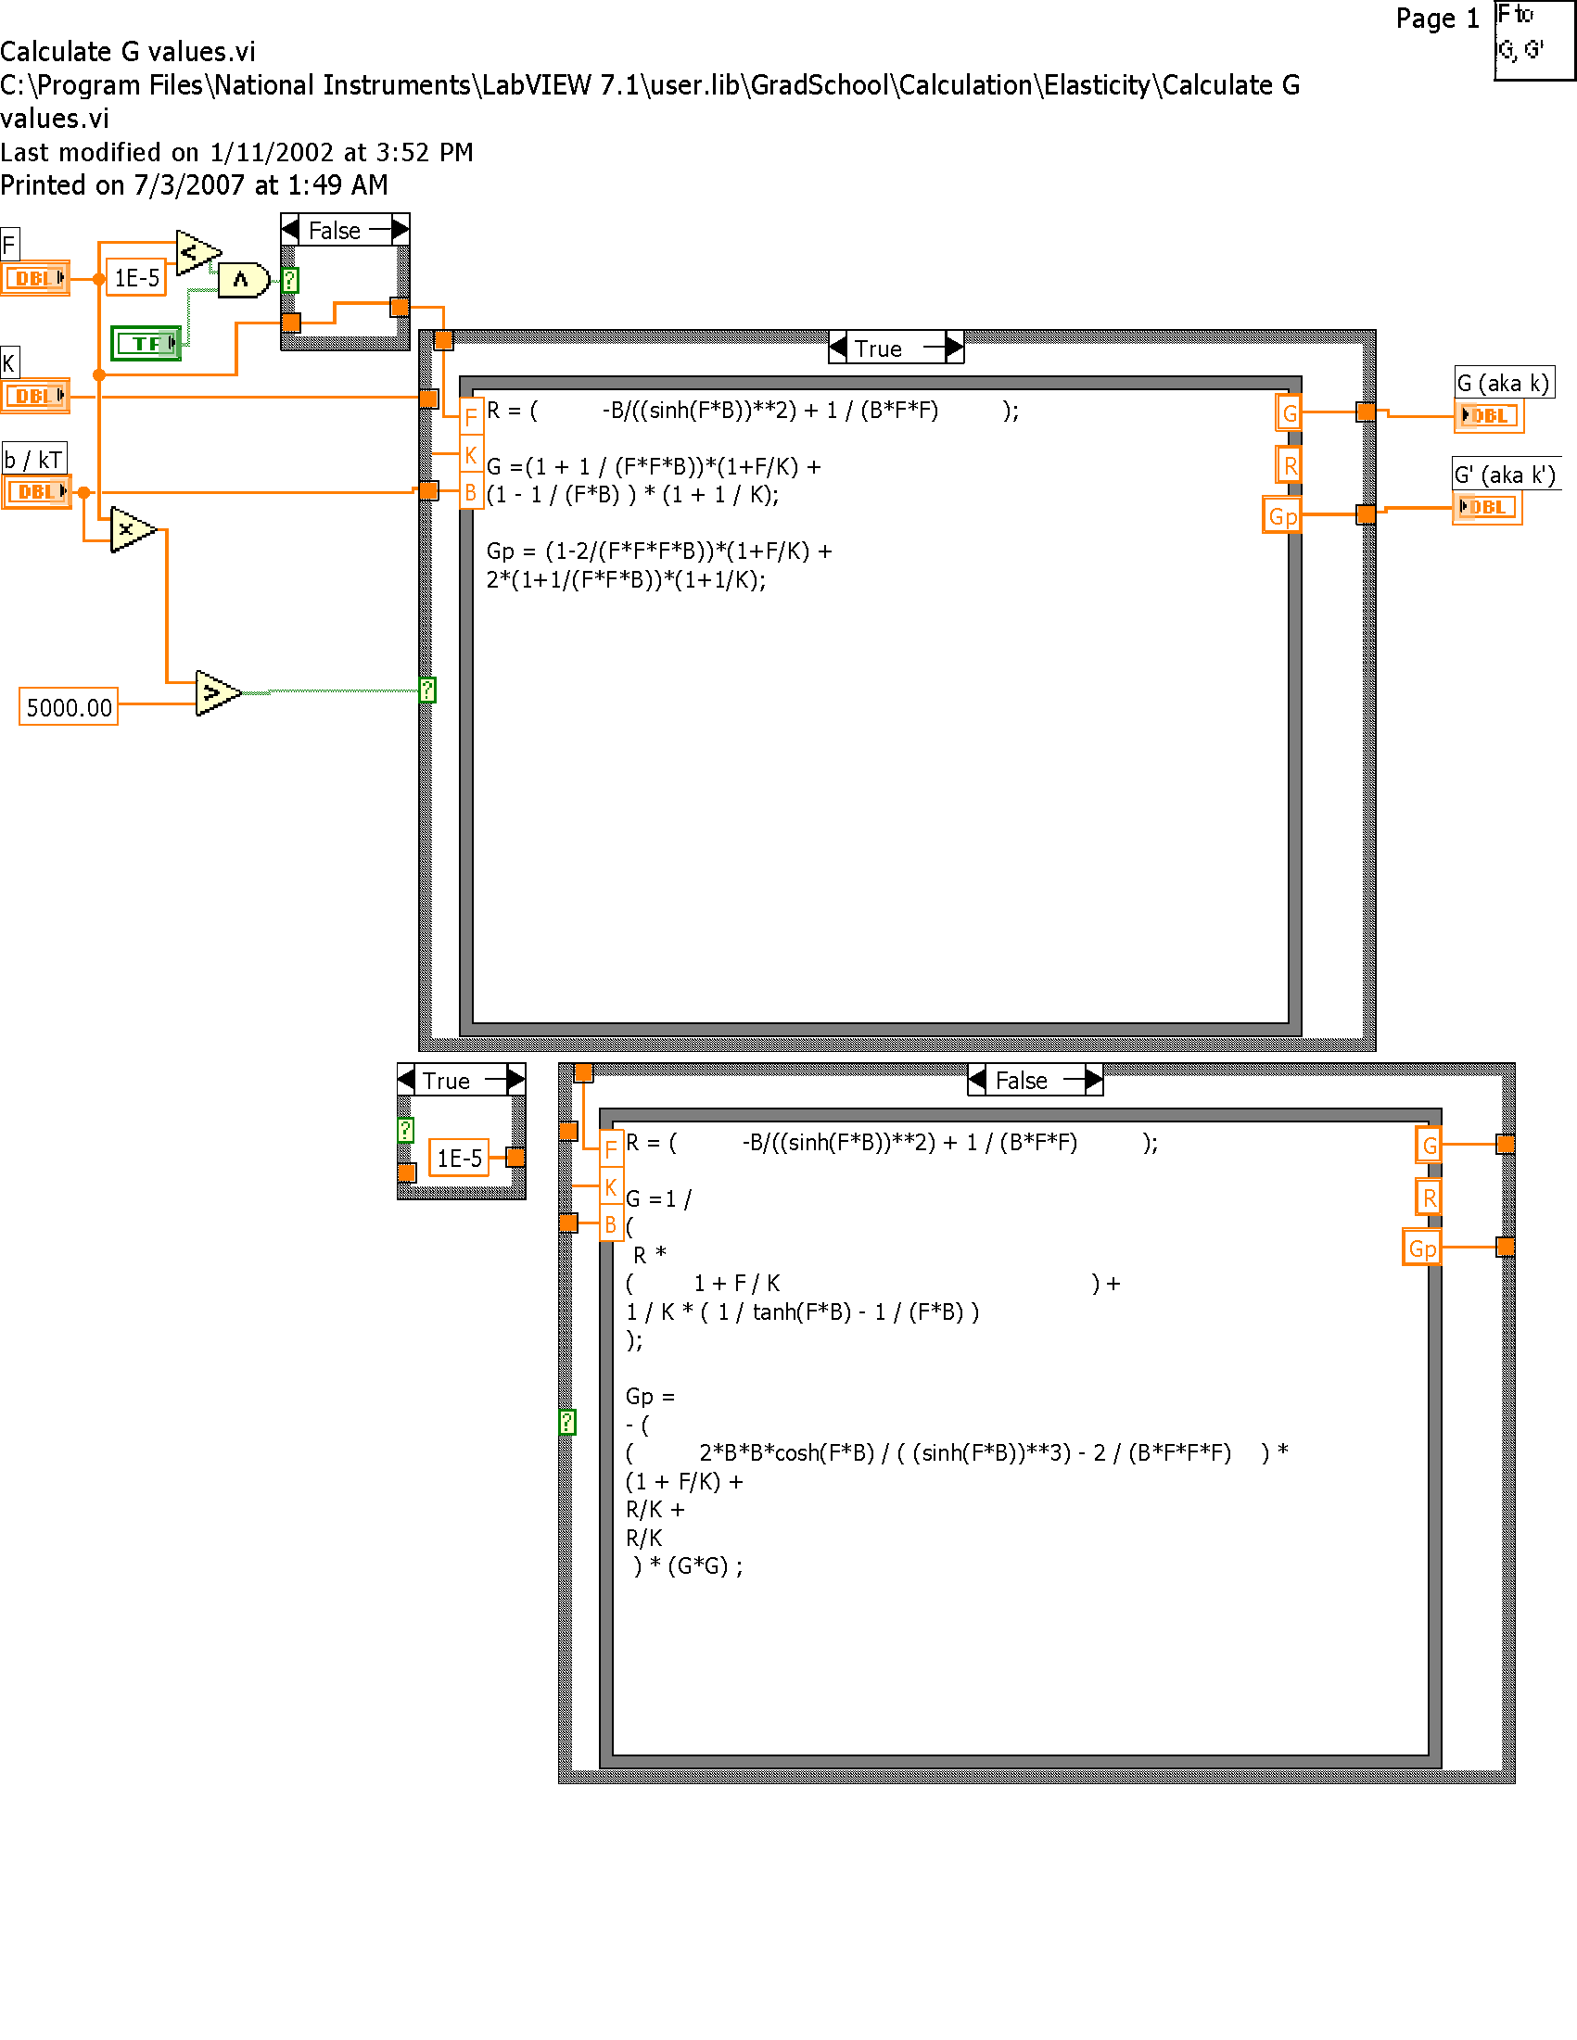Go to previous case in large False structure
The height and width of the screenshot is (2040, 1577).
[x=977, y=1081]
